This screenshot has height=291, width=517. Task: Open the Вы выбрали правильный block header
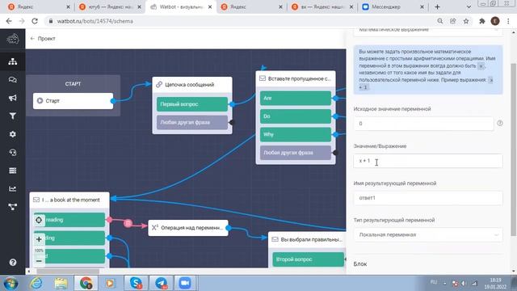coord(307,239)
